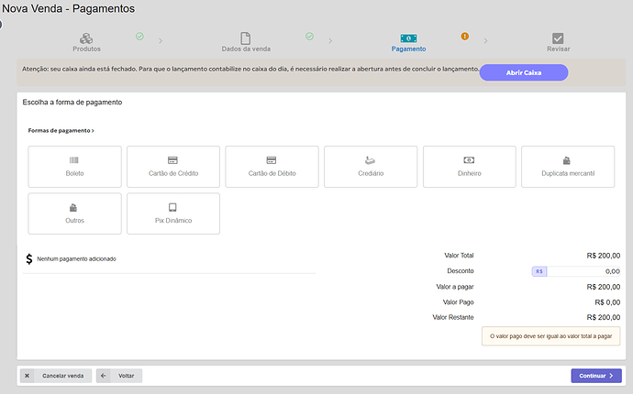The height and width of the screenshot is (394, 633).
Task: Select Pix Dinâmico payment option
Action: pos(173,213)
